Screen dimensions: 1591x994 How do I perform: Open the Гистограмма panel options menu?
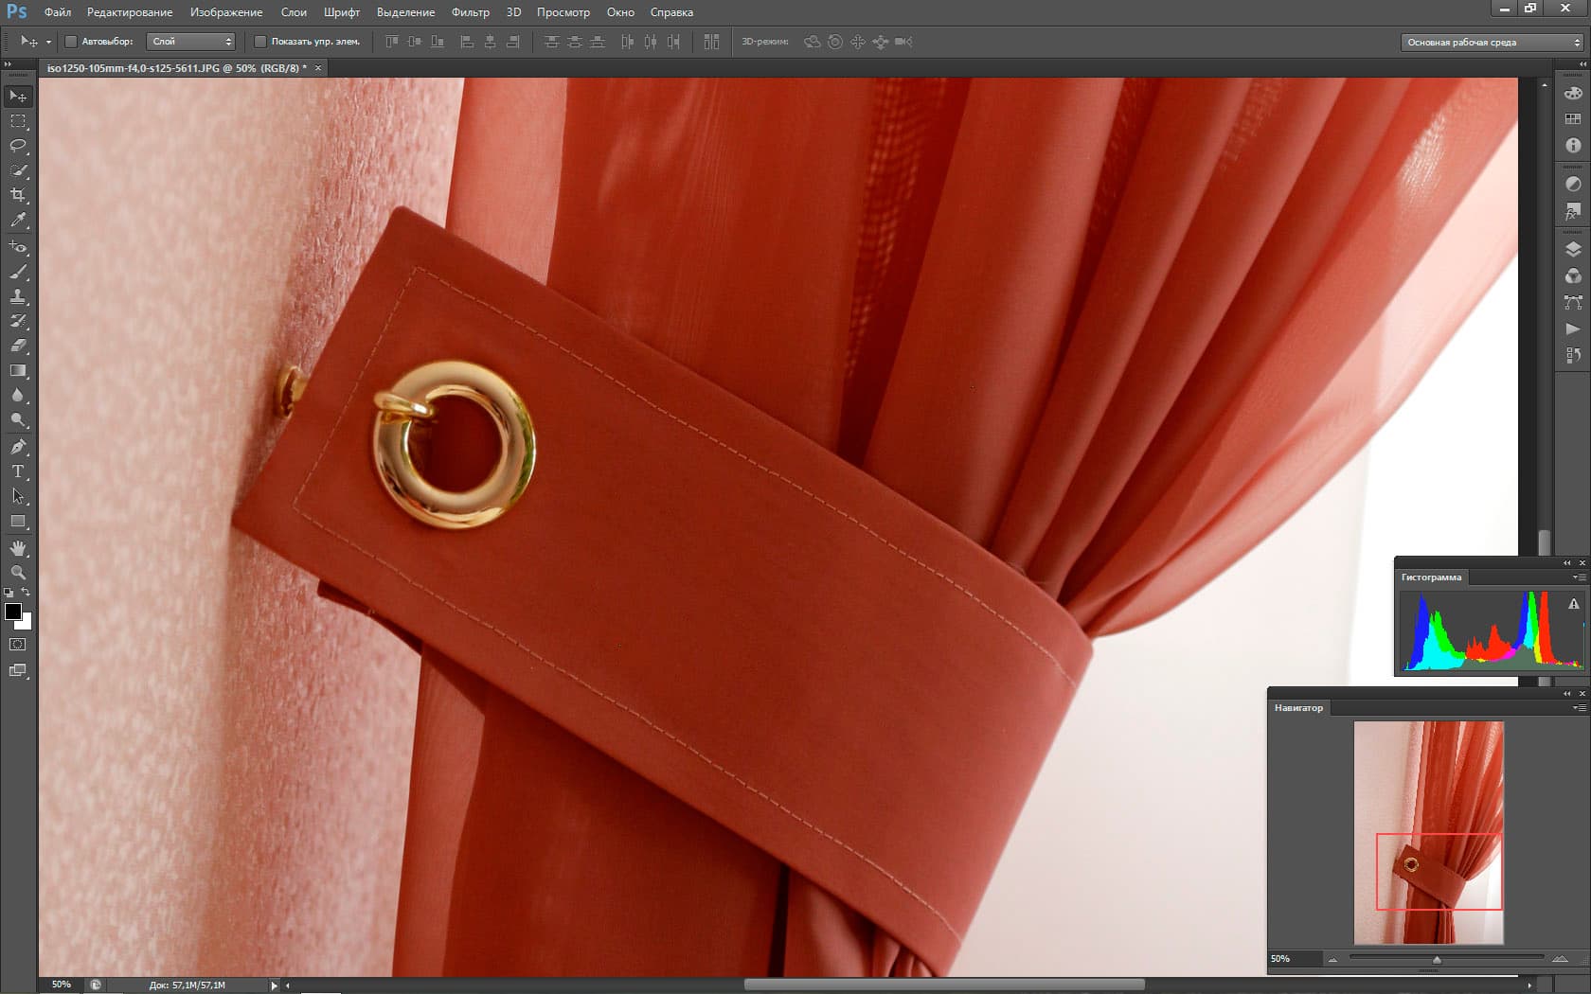click(x=1579, y=577)
